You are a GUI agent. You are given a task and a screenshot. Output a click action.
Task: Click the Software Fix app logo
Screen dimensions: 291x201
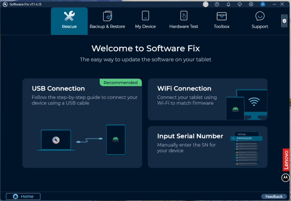click(5, 4)
